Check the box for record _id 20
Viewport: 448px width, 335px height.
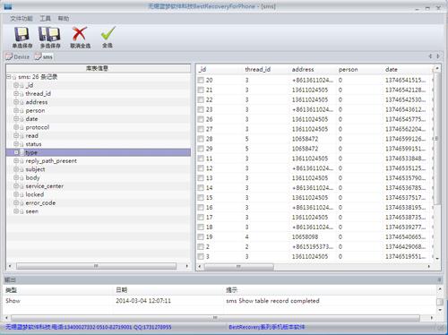[201, 80]
